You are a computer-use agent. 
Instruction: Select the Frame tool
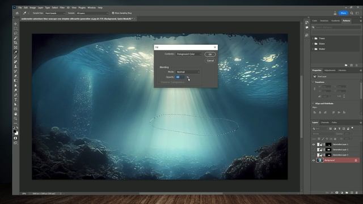[x=15, y=48]
